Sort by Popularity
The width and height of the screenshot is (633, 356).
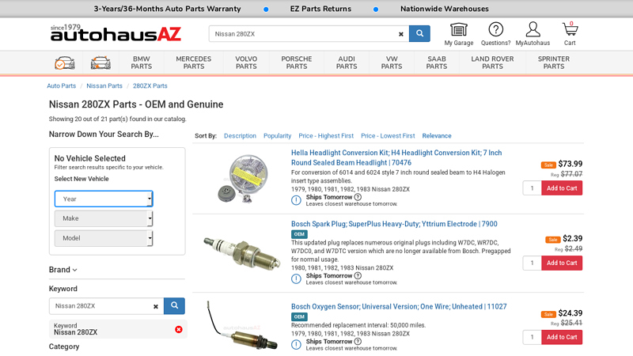tap(278, 136)
